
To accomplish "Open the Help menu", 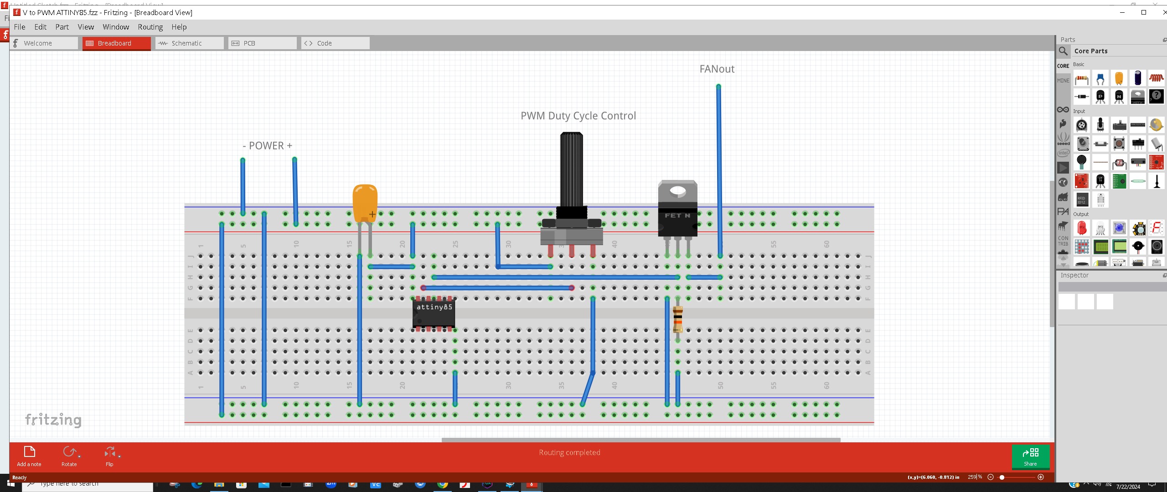I will [x=179, y=27].
